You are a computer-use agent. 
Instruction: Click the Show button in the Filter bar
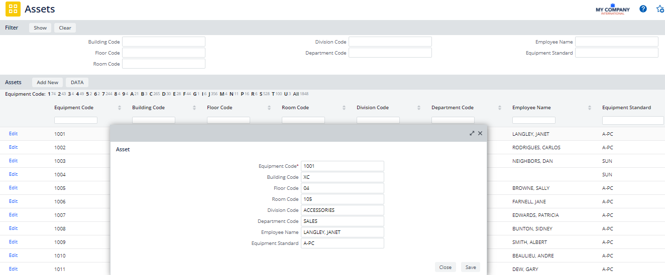40,28
